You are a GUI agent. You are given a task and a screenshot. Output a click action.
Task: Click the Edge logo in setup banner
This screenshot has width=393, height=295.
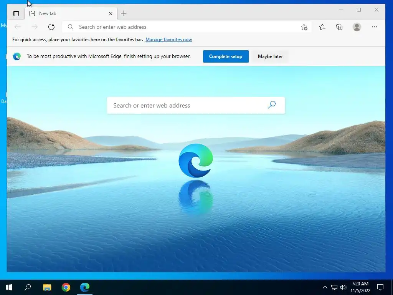pyautogui.click(x=17, y=56)
